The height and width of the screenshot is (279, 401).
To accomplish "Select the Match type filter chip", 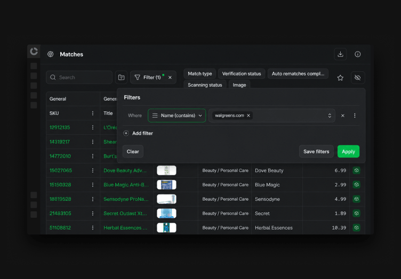I will click(200, 73).
